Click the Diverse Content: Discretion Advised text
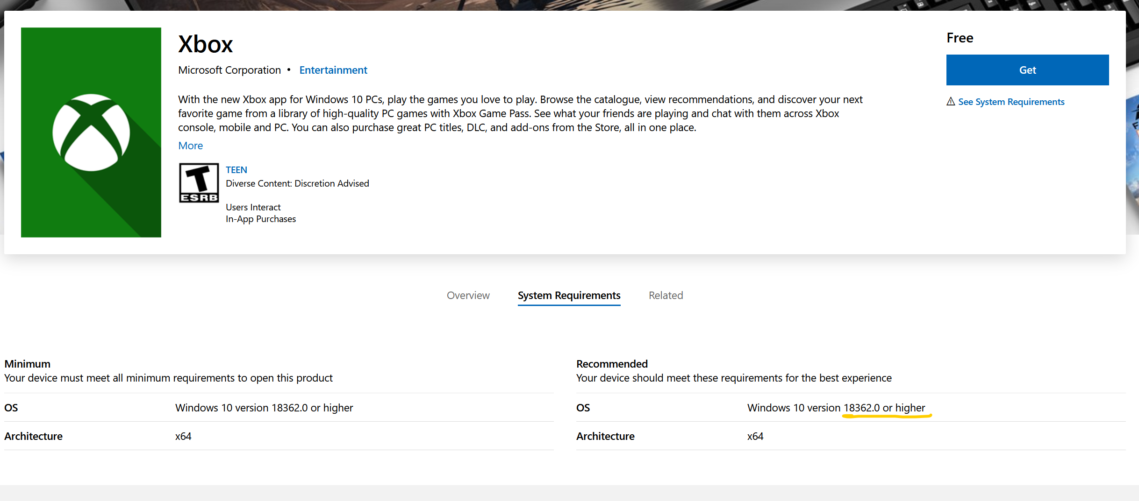 (x=297, y=183)
